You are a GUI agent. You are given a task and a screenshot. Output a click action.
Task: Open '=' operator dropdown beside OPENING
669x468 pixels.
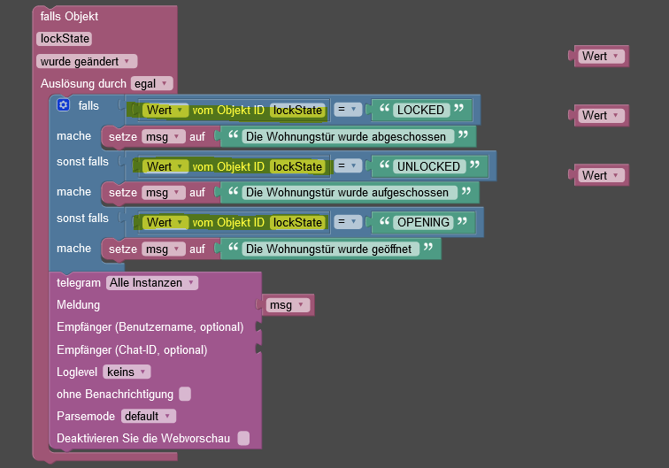coord(348,222)
